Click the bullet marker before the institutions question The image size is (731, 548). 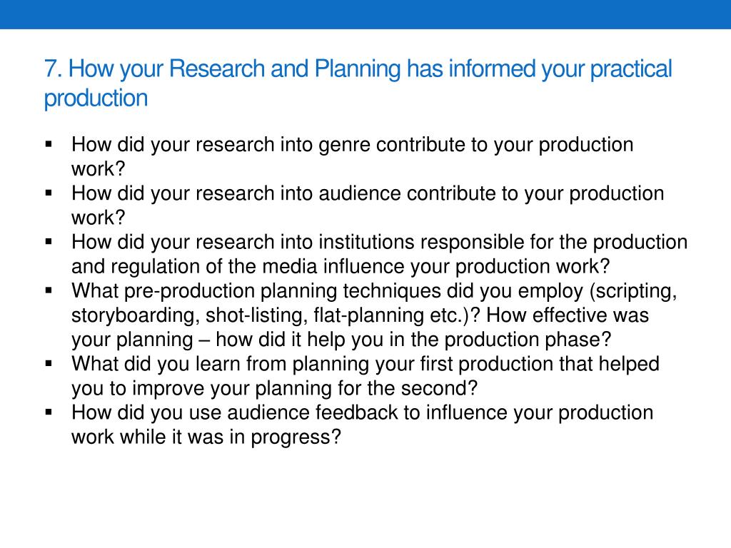point(49,241)
